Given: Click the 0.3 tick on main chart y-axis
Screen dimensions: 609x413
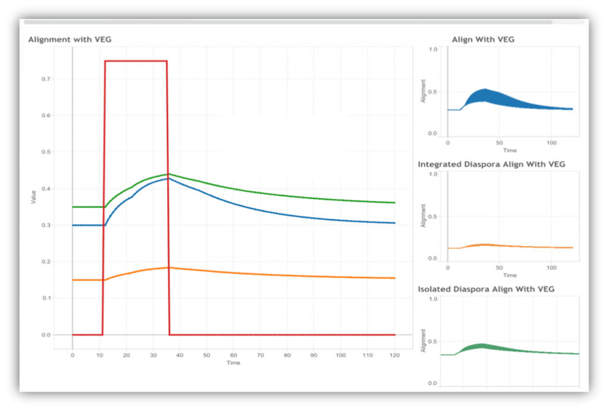Looking at the screenshot, I should pyautogui.click(x=46, y=225).
